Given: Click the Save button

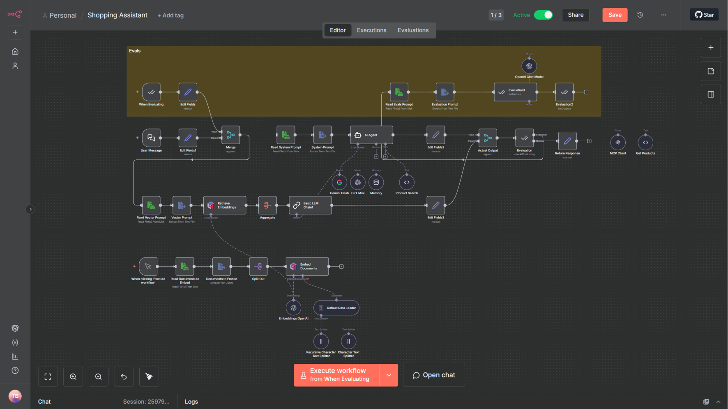Looking at the screenshot, I should pyautogui.click(x=615, y=15).
